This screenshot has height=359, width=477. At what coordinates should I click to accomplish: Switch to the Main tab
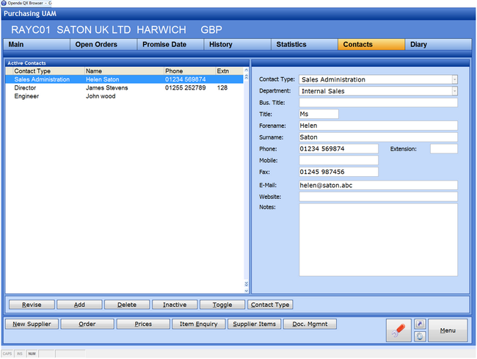37,45
